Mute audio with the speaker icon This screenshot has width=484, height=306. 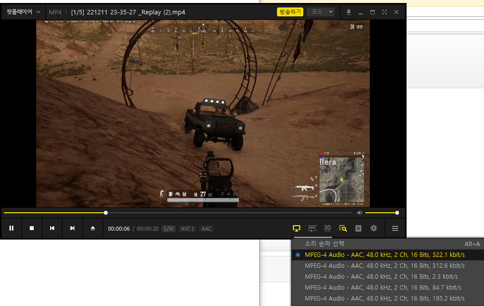click(x=359, y=213)
